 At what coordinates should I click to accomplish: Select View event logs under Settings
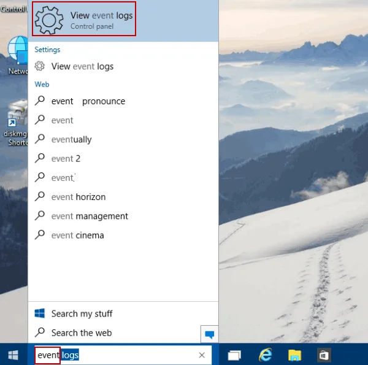pyautogui.click(x=123, y=66)
